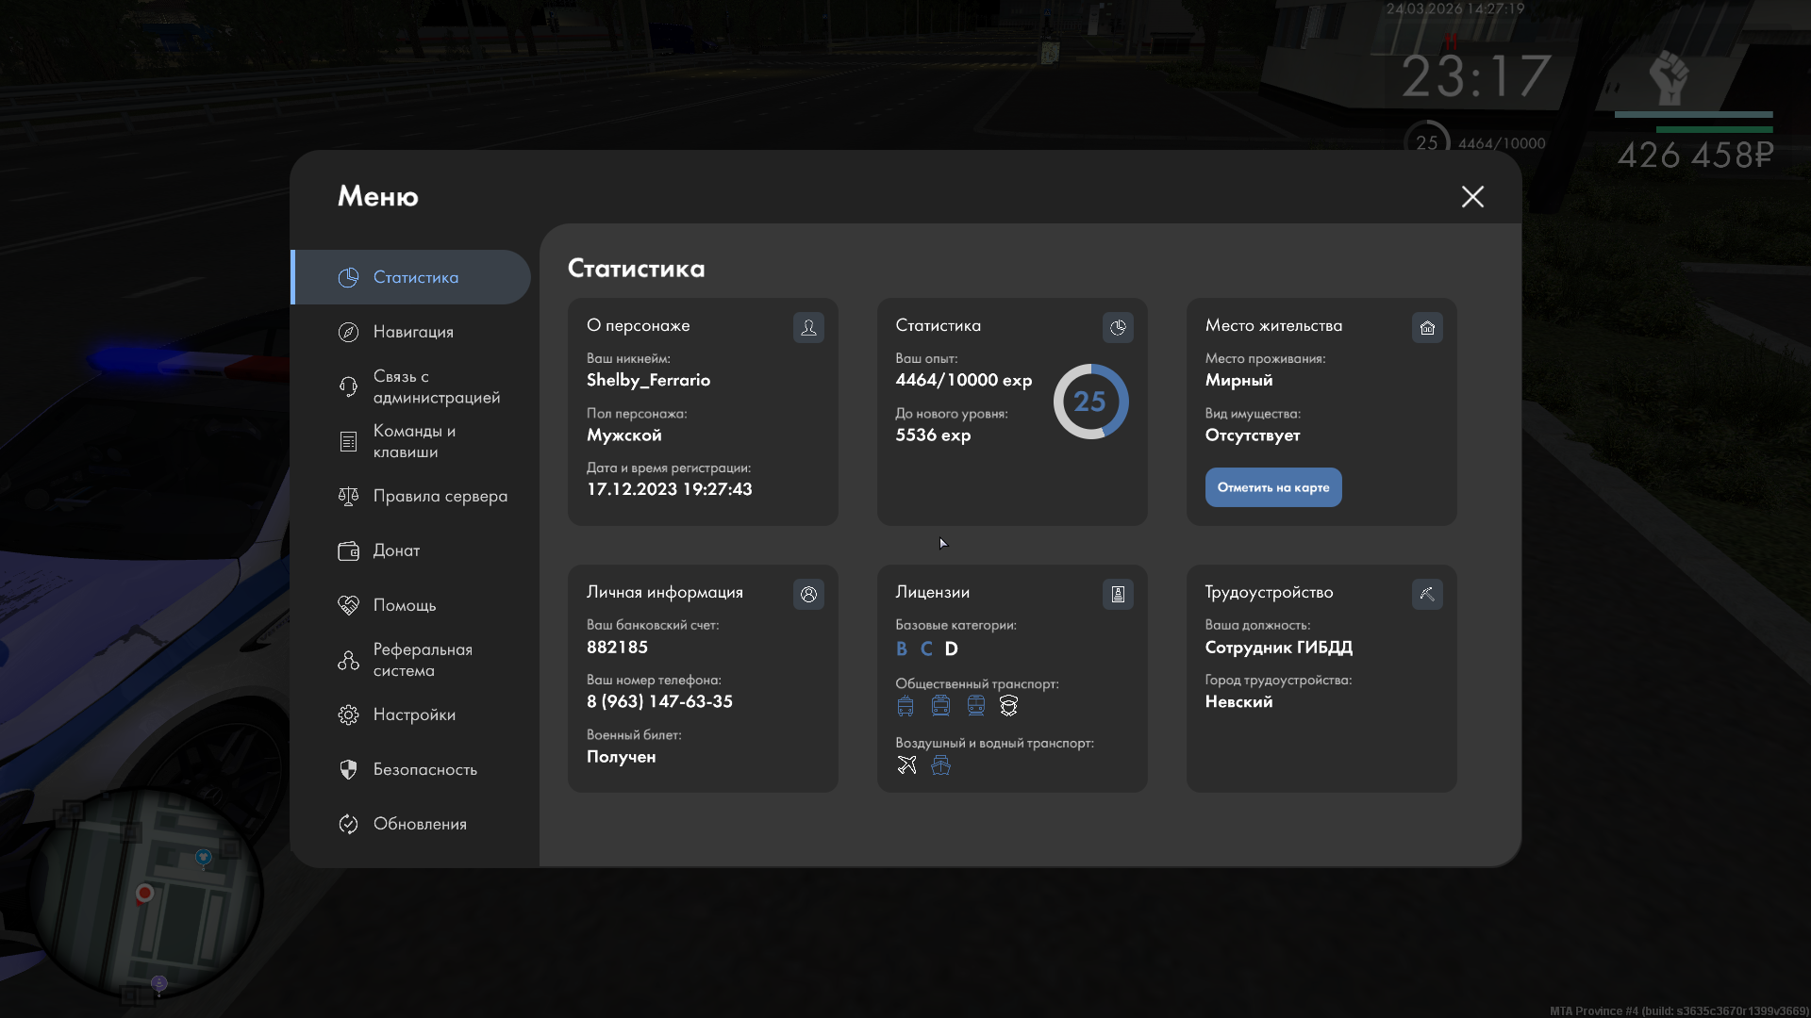The width and height of the screenshot is (1811, 1018).
Task: Select the category B license letter
Action: 901,649
